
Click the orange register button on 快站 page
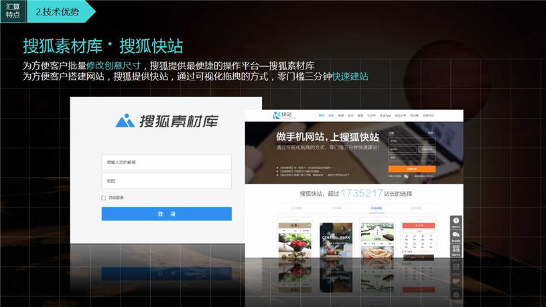(411, 169)
